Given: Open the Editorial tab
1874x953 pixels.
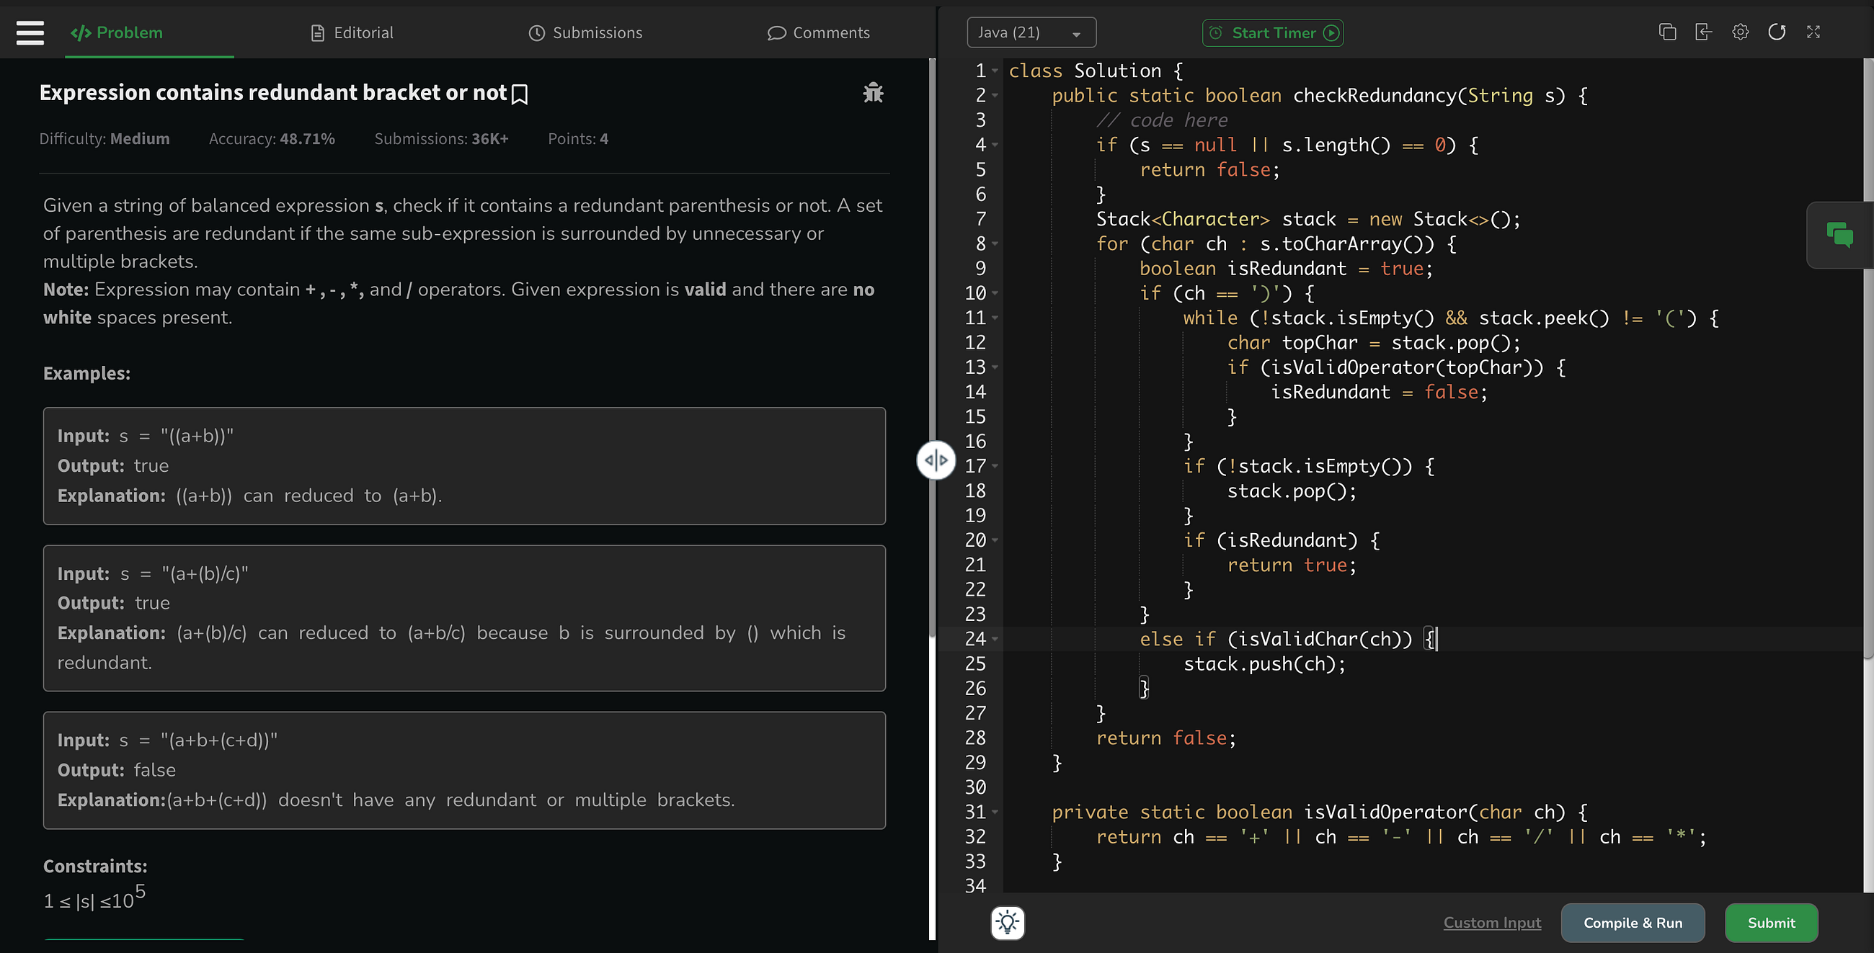Looking at the screenshot, I should [353, 32].
